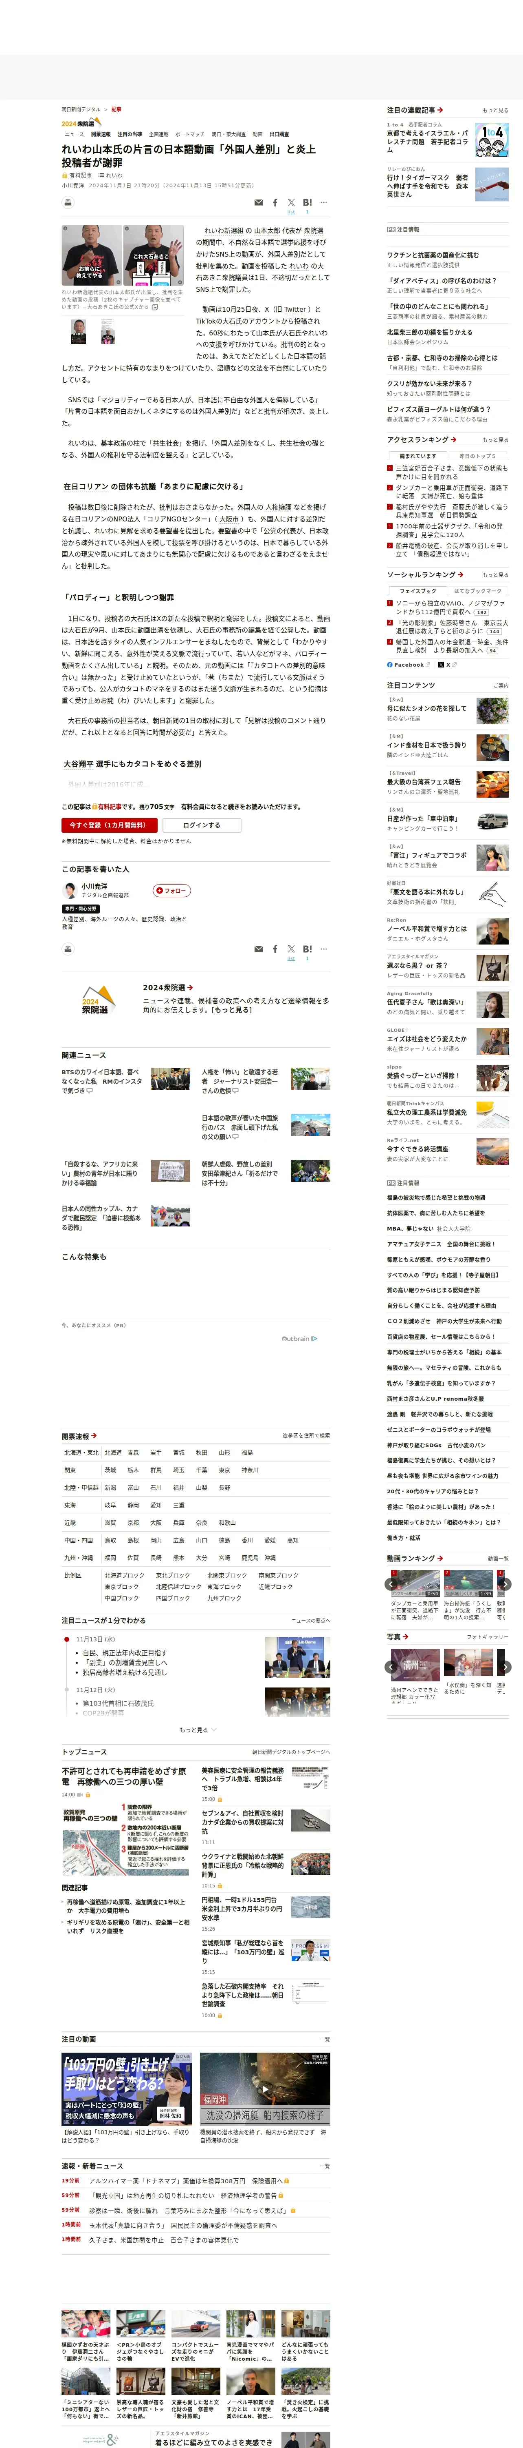This screenshot has height=2448, width=523.
Task: Select the フェイスブック social ranking tab
Action: [418, 591]
